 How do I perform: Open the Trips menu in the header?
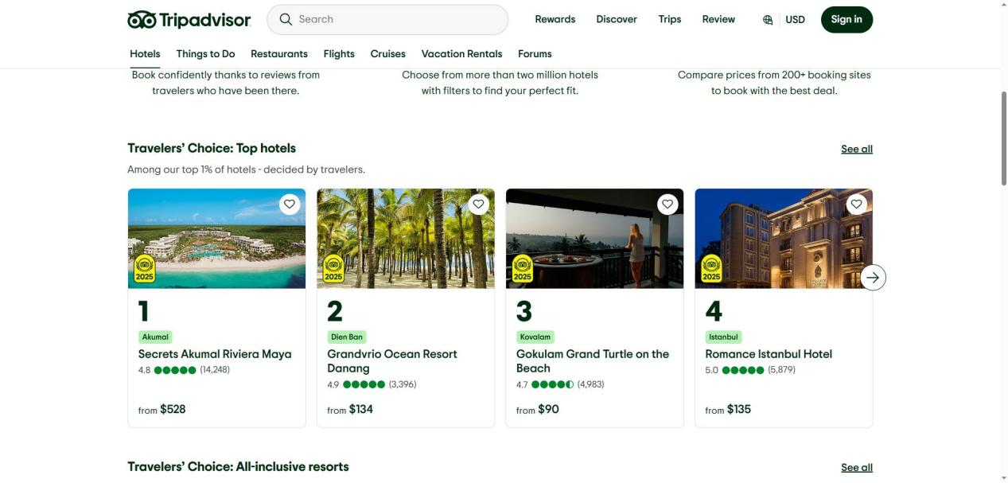(x=669, y=19)
